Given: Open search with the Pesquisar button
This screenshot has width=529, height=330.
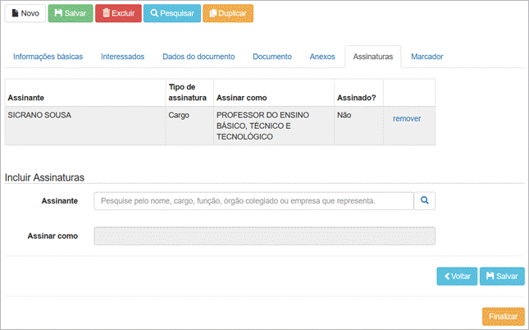Looking at the screenshot, I should pos(171,13).
